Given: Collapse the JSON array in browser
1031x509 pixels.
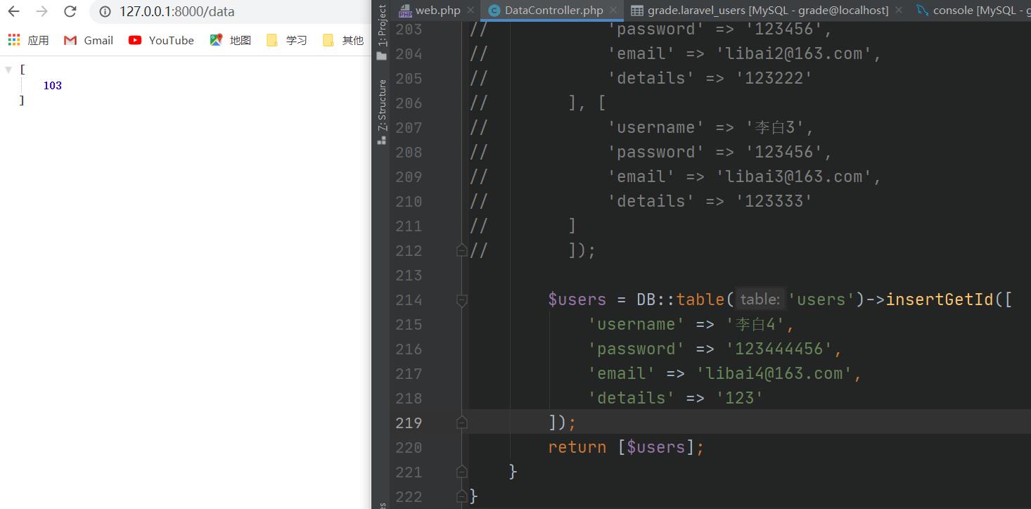Looking at the screenshot, I should (x=8, y=70).
